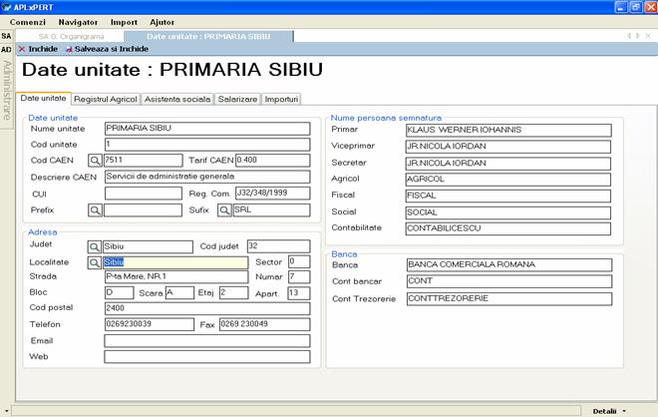Click the Localitate search magnifier icon
The height and width of the screenshot is (417, 658).
[x=95, y=262]
